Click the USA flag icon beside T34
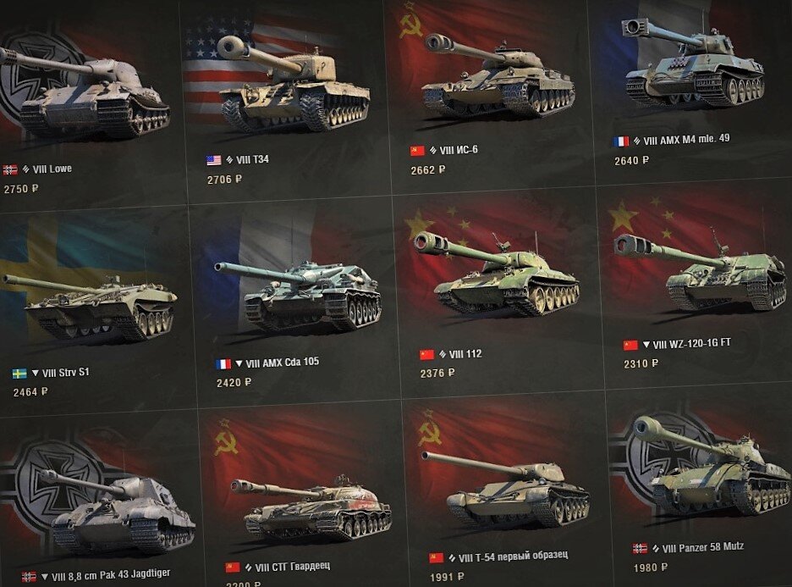Image resolution: width=792 pixels, height=587 pixels. point(214,160)
